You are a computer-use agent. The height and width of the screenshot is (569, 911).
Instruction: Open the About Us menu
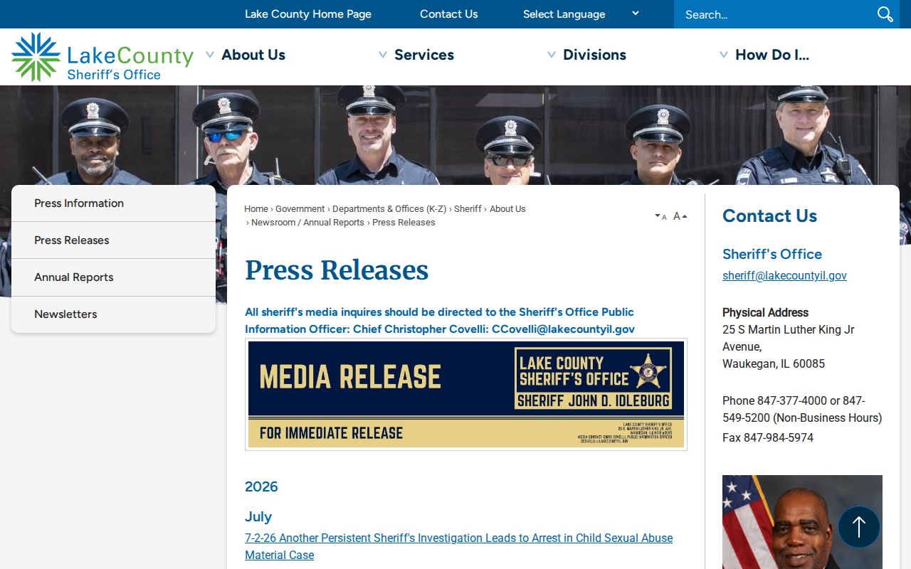(253, 55)
